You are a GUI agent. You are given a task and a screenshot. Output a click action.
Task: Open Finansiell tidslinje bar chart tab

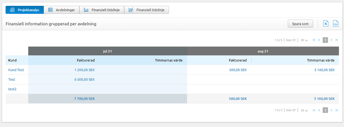point(102,10)
